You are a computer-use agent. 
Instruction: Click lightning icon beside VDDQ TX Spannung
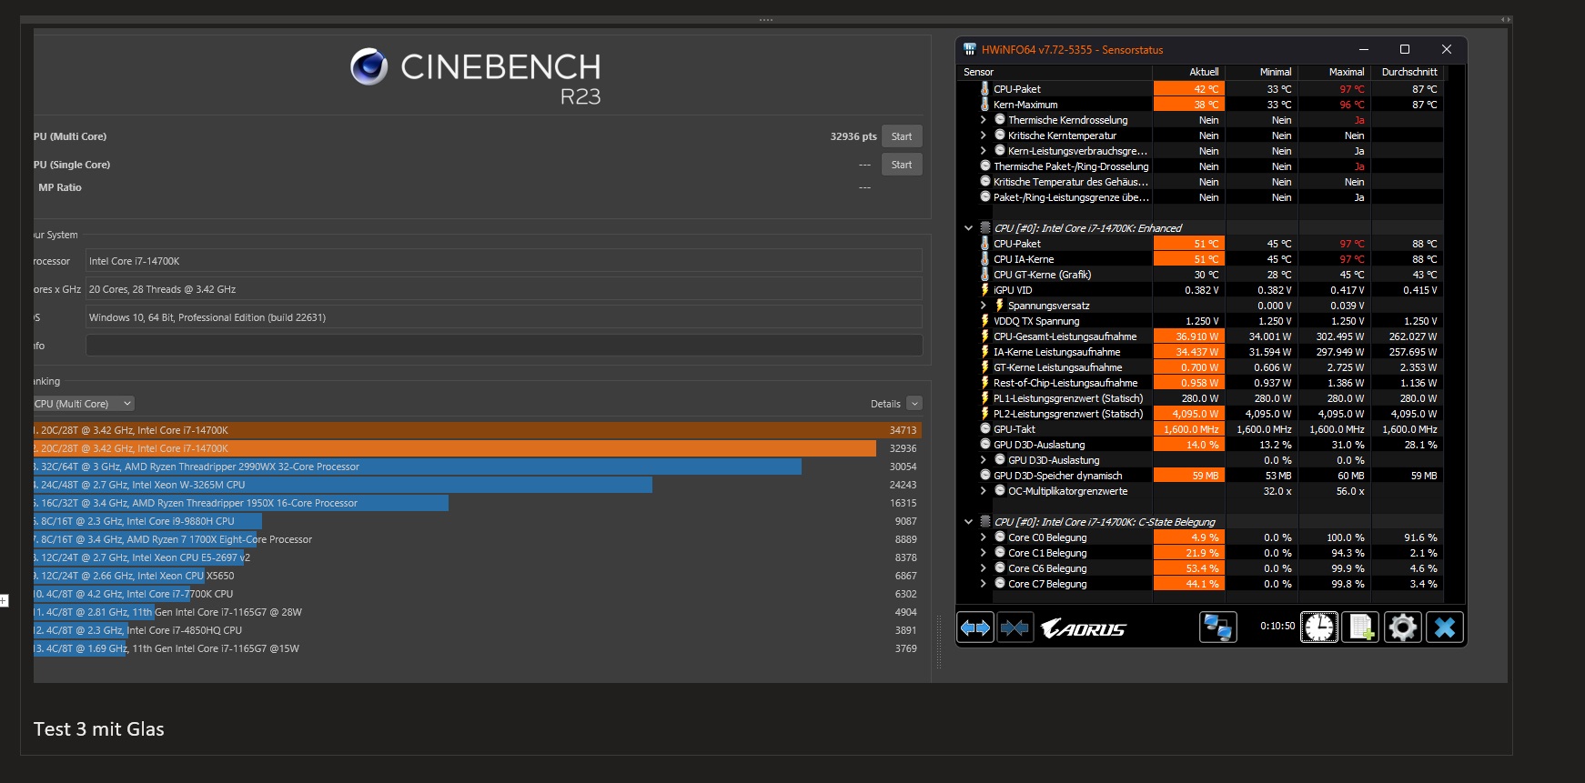pos(984,321)
